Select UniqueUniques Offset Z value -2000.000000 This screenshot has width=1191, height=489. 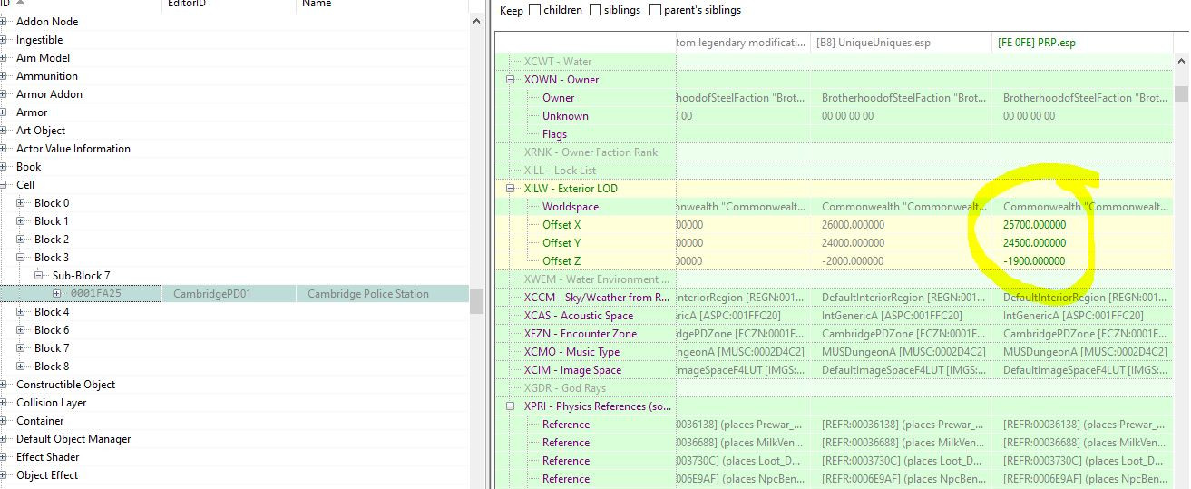(853, 261)
